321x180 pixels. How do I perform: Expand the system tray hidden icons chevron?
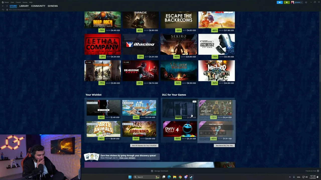(x=290, y=177)
